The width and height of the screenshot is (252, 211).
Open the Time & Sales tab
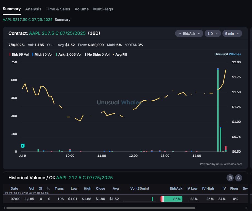coord(58,9)
